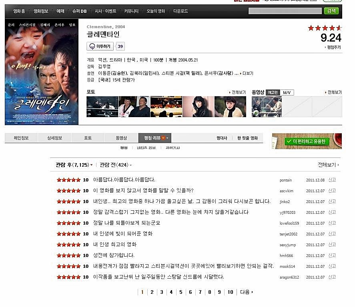Select the 네티즌 리뷰 sub-menu
This screenshot has height=307, width=355.
pos(146,148)
